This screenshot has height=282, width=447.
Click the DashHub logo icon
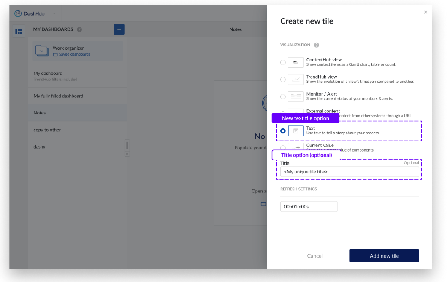[x=18, y=13]
